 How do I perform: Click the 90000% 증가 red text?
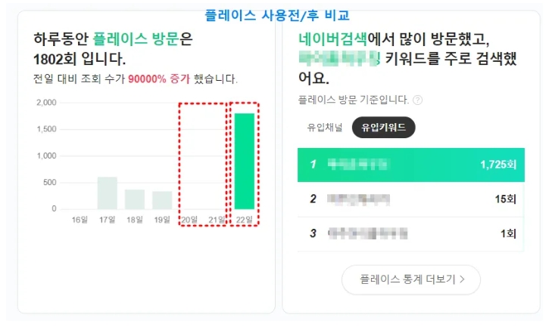[x=159, y=79]
